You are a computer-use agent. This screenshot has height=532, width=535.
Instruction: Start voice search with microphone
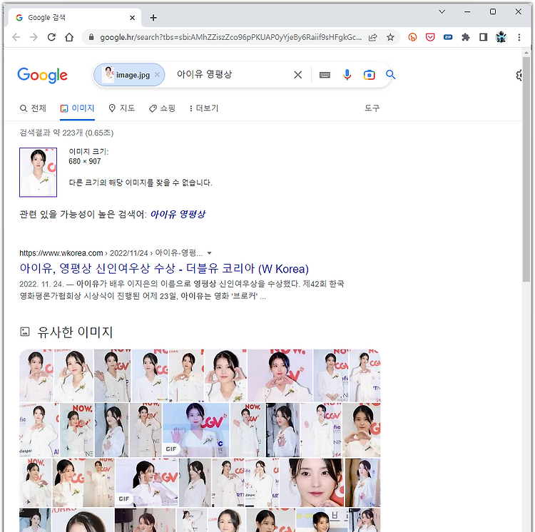(x=347, y=75)
